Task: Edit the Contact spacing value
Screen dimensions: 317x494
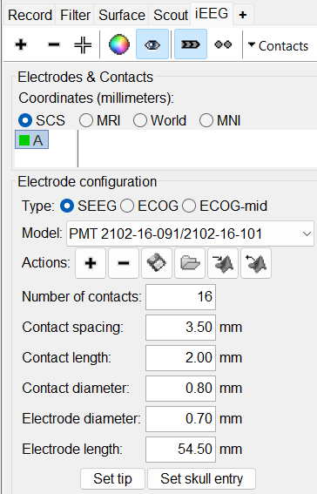Action: coord(180,328)
